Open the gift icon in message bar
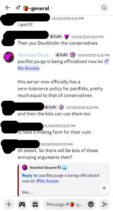The height and width of the screenshot is (212, 113). 35,204
